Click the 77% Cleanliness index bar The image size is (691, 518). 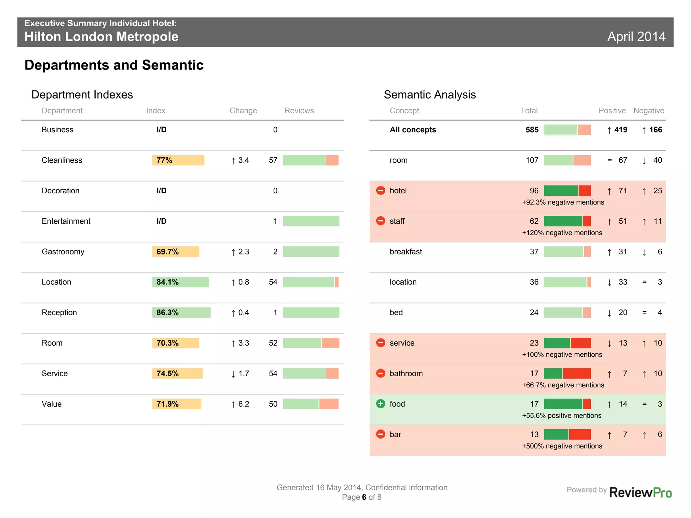pos(178,160)
